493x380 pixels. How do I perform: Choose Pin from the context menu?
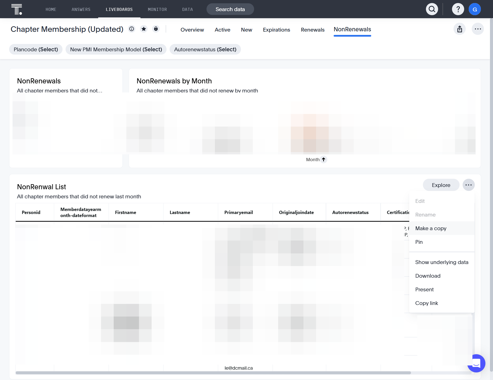pos(442,242)
